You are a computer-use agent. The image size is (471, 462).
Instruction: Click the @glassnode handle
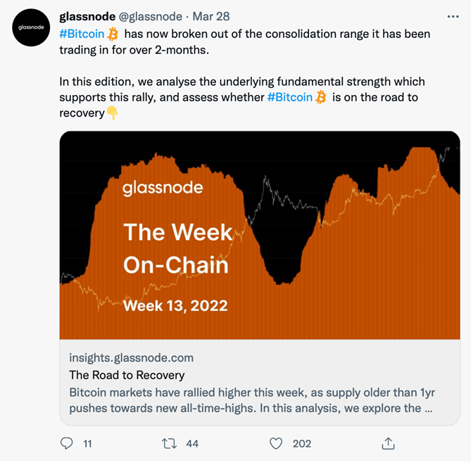(151, 16)
